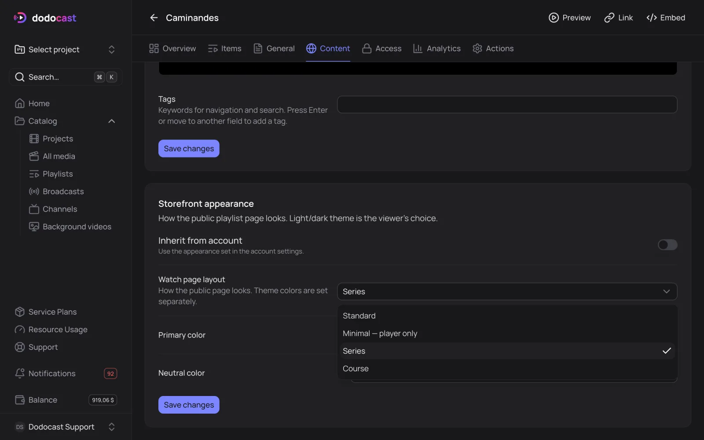Open the Dodocast Support account switcher

pos(112,427)
